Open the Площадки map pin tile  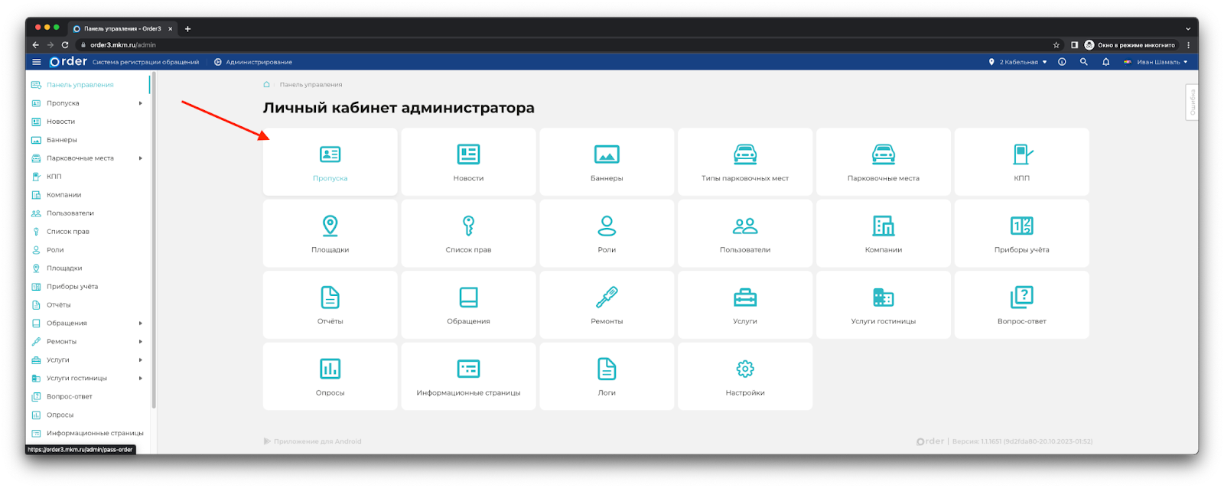tap(330, 226)
